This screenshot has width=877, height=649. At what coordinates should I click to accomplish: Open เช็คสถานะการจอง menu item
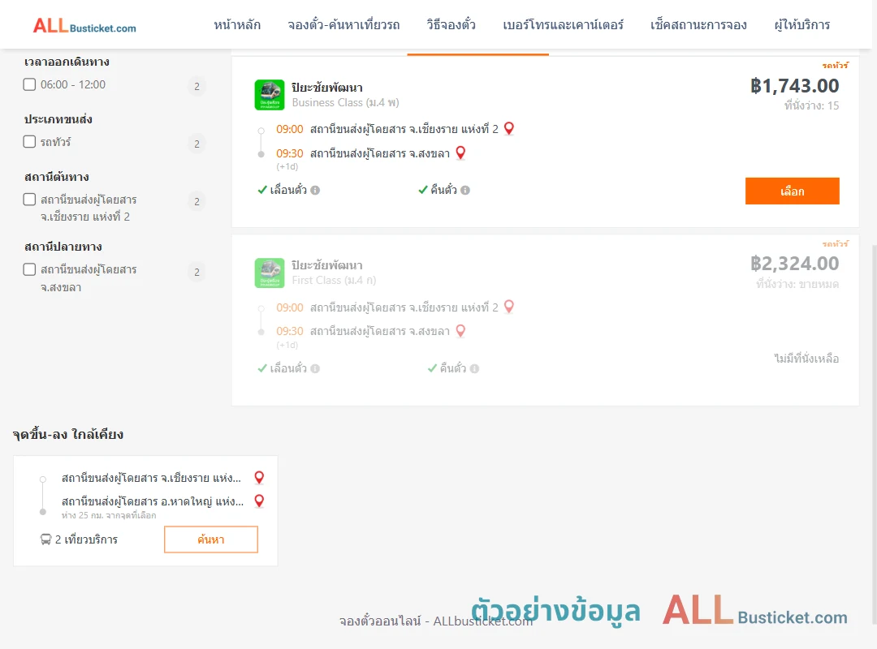[698, 24]
